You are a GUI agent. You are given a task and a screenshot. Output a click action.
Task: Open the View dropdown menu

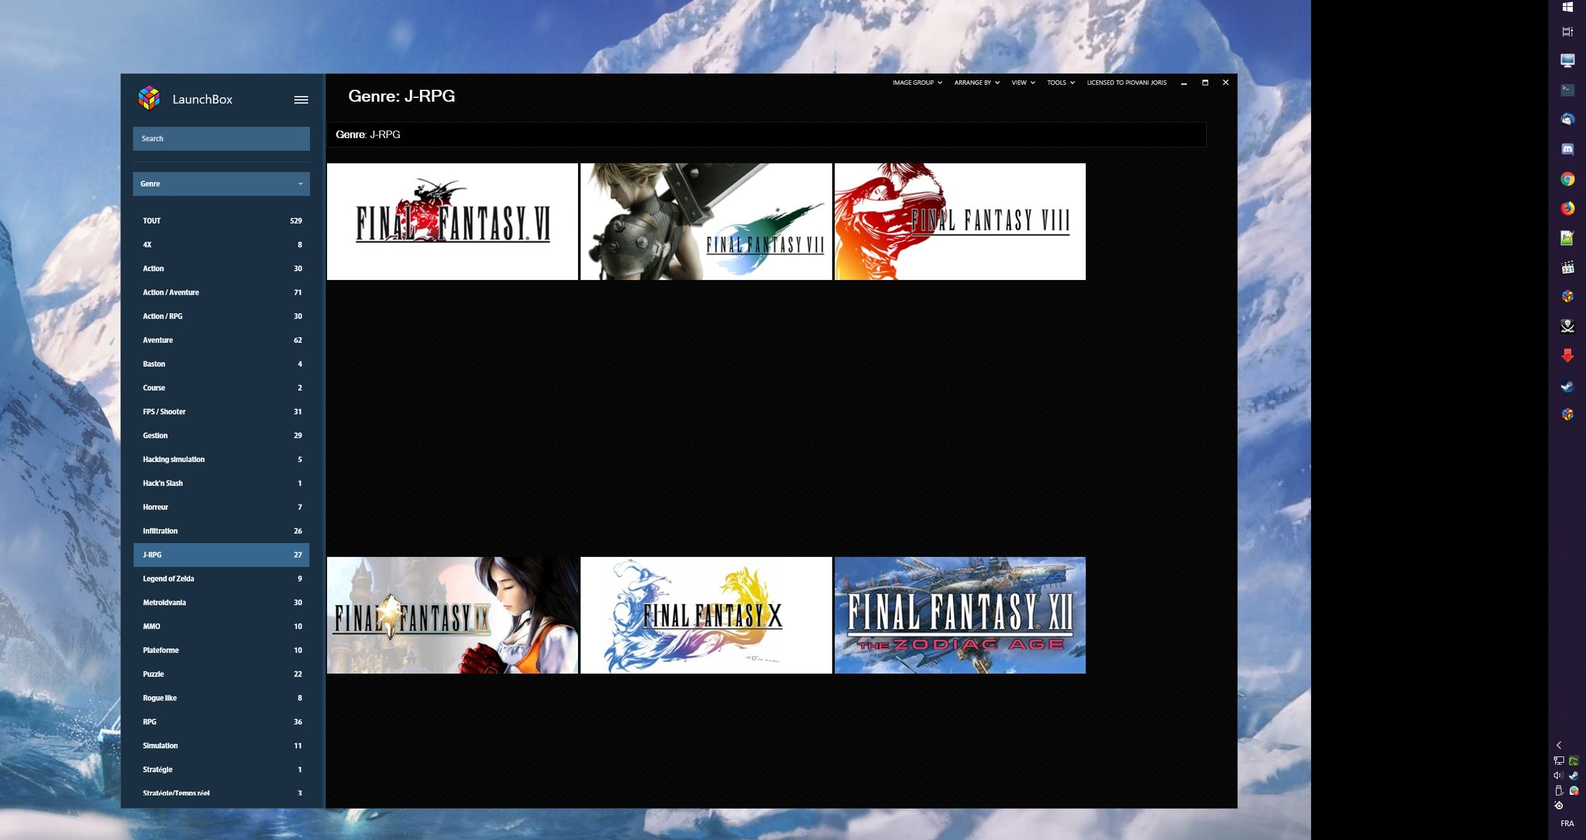[1023, 83]
